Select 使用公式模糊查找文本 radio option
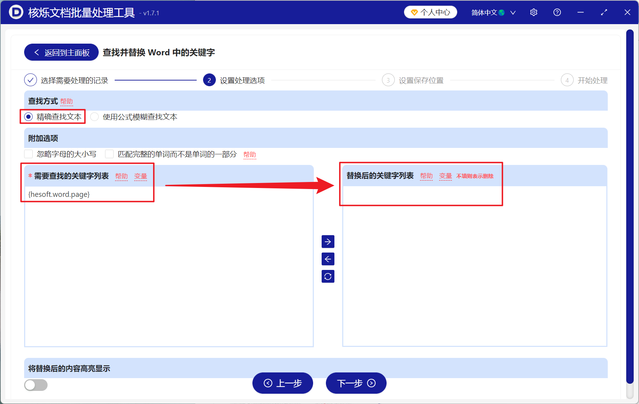This screenshot has width=639, height=404. pos(94,117)
